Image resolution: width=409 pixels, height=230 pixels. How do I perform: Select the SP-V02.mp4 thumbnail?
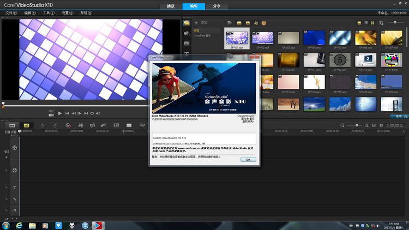[263, 38]
